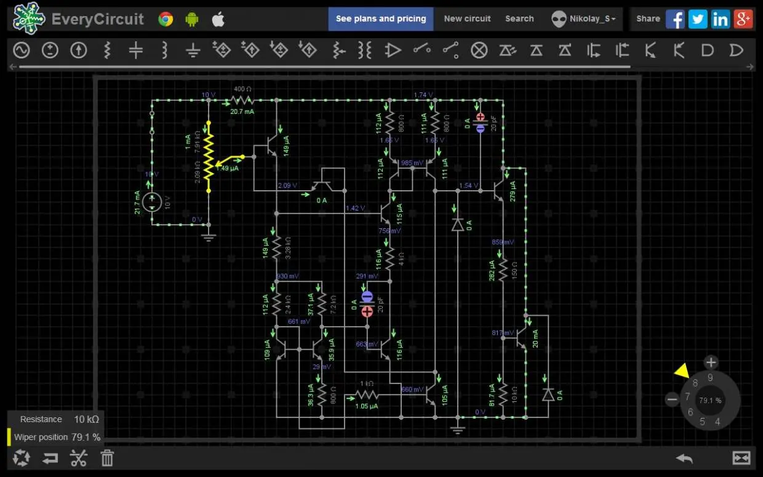The height and width of the screenshot is (477, 763).
Task: Select the AC voltage source component
Action: point(22,50)
